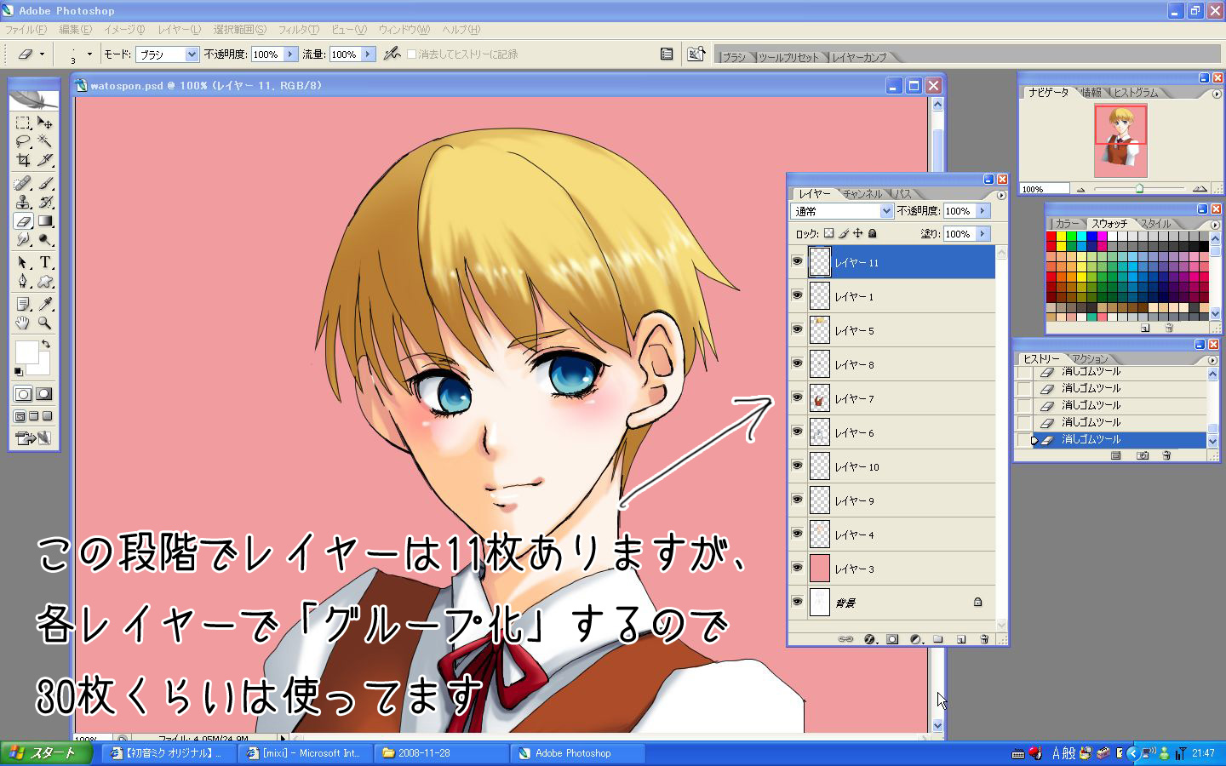The image size is (1226, 766).
Task: Reset to default foreground/background colors
Action: point(19,372)
